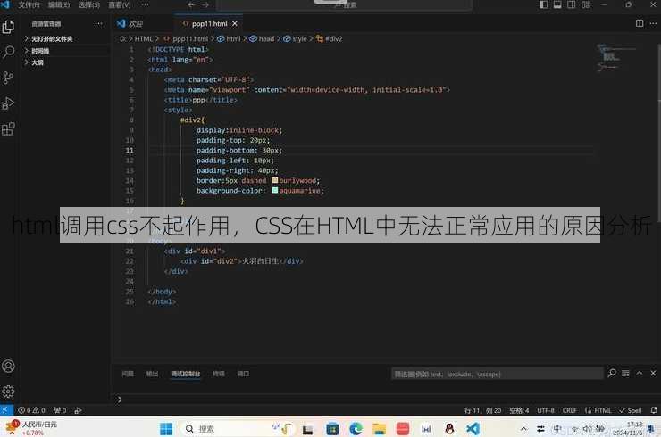Maximize panel with the chevron up icon
Screen dimensions: 661x437
[640, 374]
